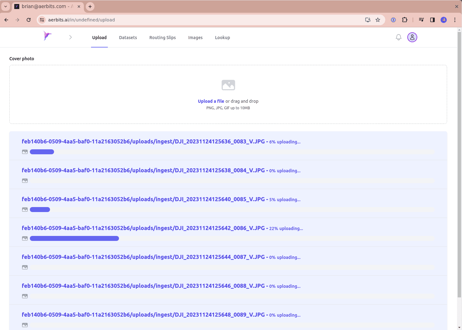Bookmark this page using the star icon

pos(378,20)
